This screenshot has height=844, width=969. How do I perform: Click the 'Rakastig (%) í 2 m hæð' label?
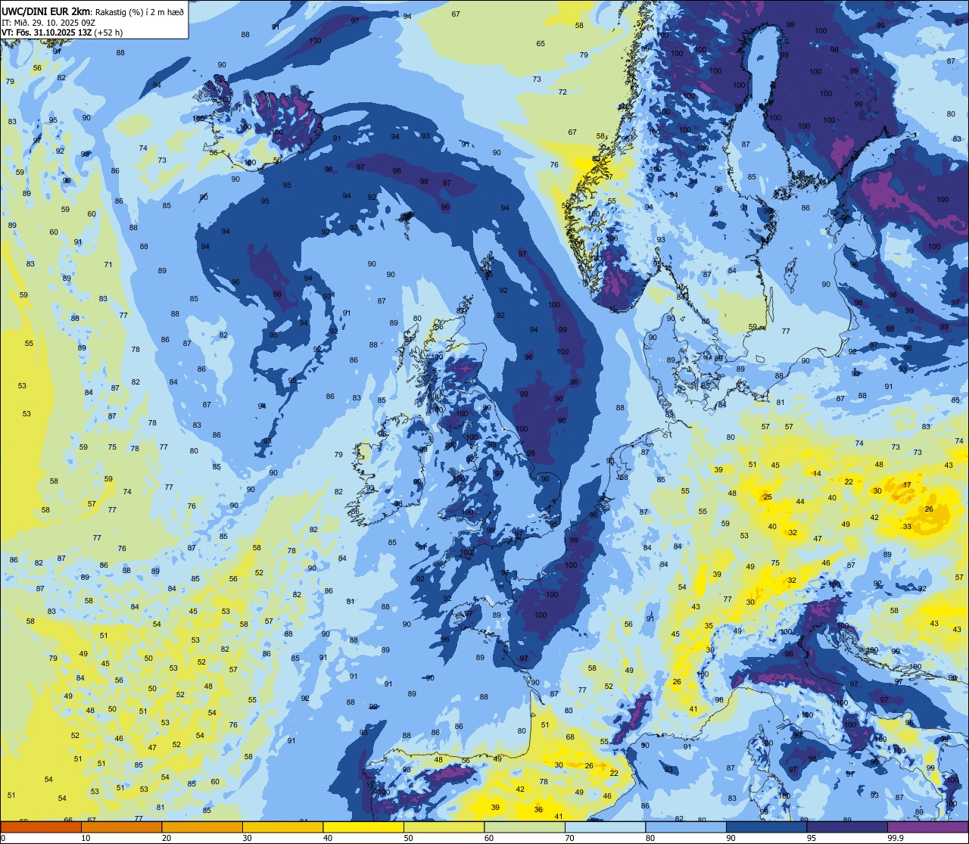138,12
